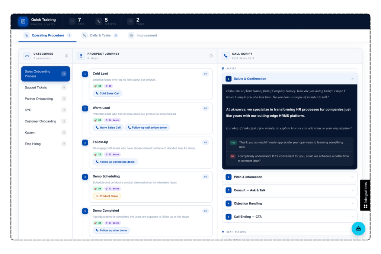Screen dimensions: 381x254
Task: Click the Cold Sales Call button
Action: (108, 94)
